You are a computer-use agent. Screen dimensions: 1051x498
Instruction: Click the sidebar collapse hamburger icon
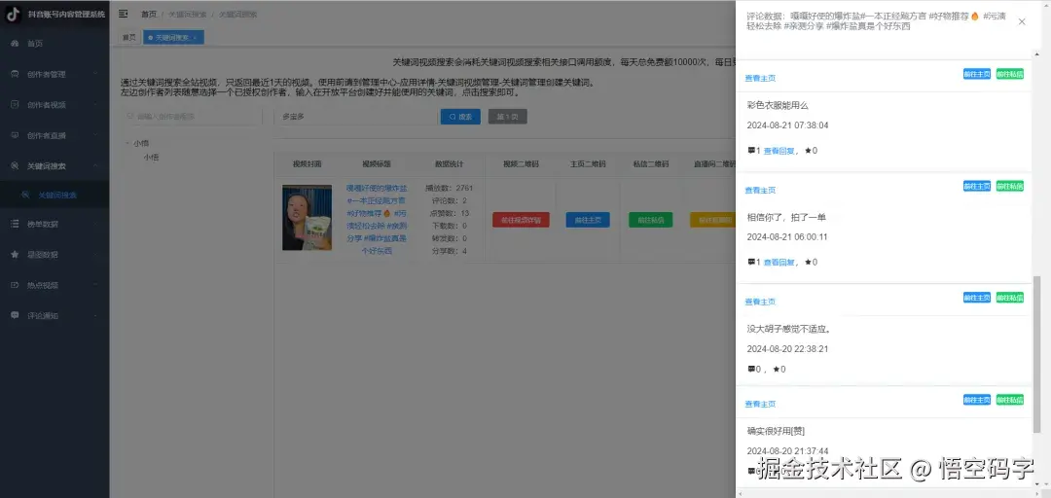124,14
